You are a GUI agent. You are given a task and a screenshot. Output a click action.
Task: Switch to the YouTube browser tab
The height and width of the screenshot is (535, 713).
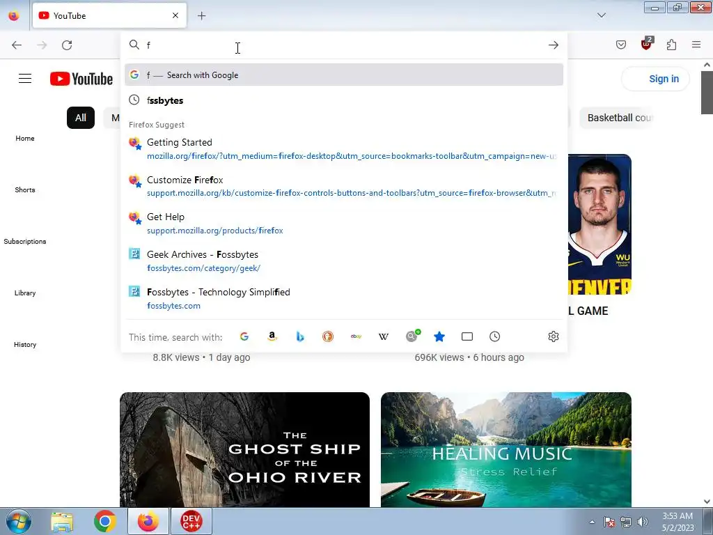point(109,16)
